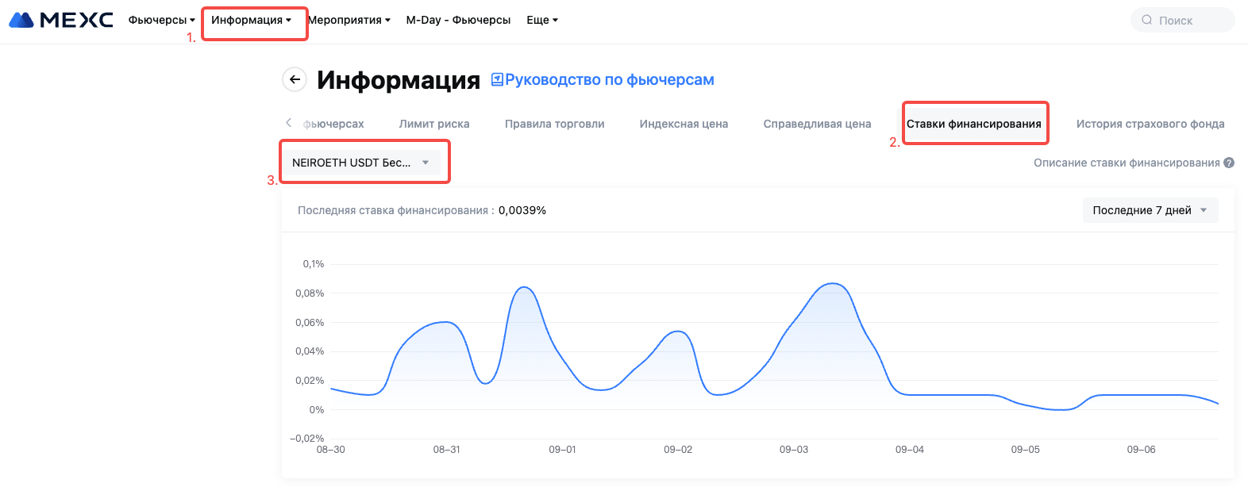Screen dimensions: 1248x487
Task: Open the Последние 7 дней period dropdown
Action: point(1150,210)
